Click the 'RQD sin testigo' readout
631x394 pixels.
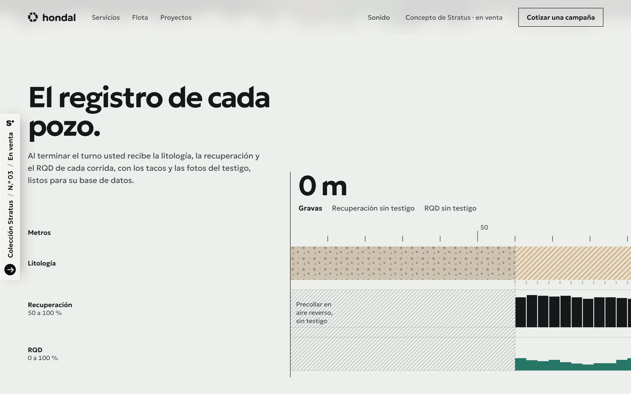[450, 208]
